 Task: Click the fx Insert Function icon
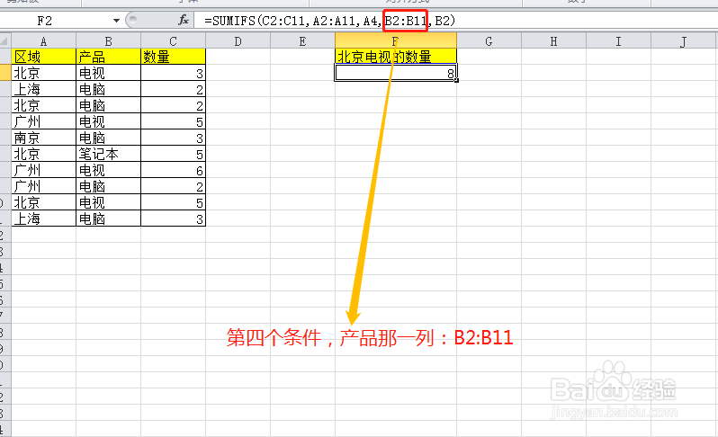(x=184, y=20)
